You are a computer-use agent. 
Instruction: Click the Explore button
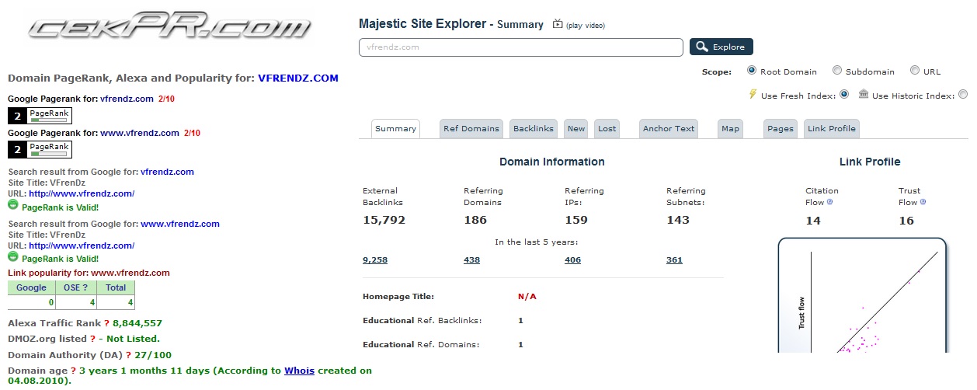(x=721, y=47)
